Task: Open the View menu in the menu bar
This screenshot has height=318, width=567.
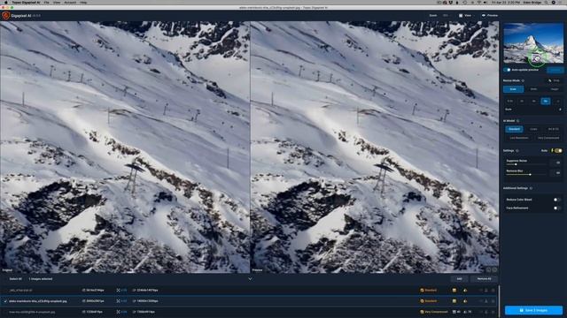Action: click(x=57, y=2)
